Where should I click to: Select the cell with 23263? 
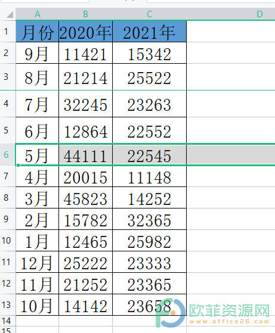coord(150,104)
